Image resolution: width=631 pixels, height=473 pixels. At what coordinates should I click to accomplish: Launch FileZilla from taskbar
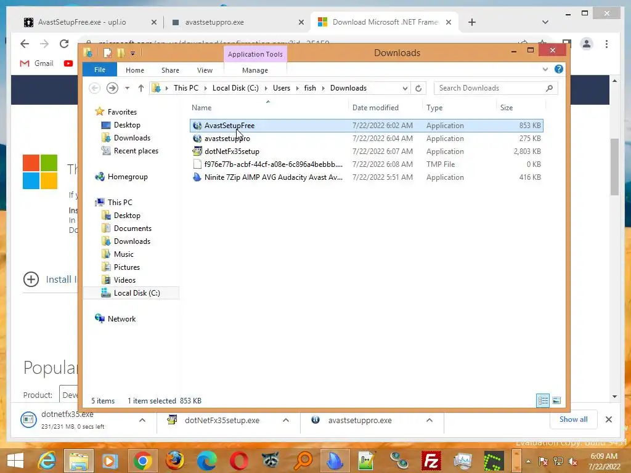tap(431, 461)
